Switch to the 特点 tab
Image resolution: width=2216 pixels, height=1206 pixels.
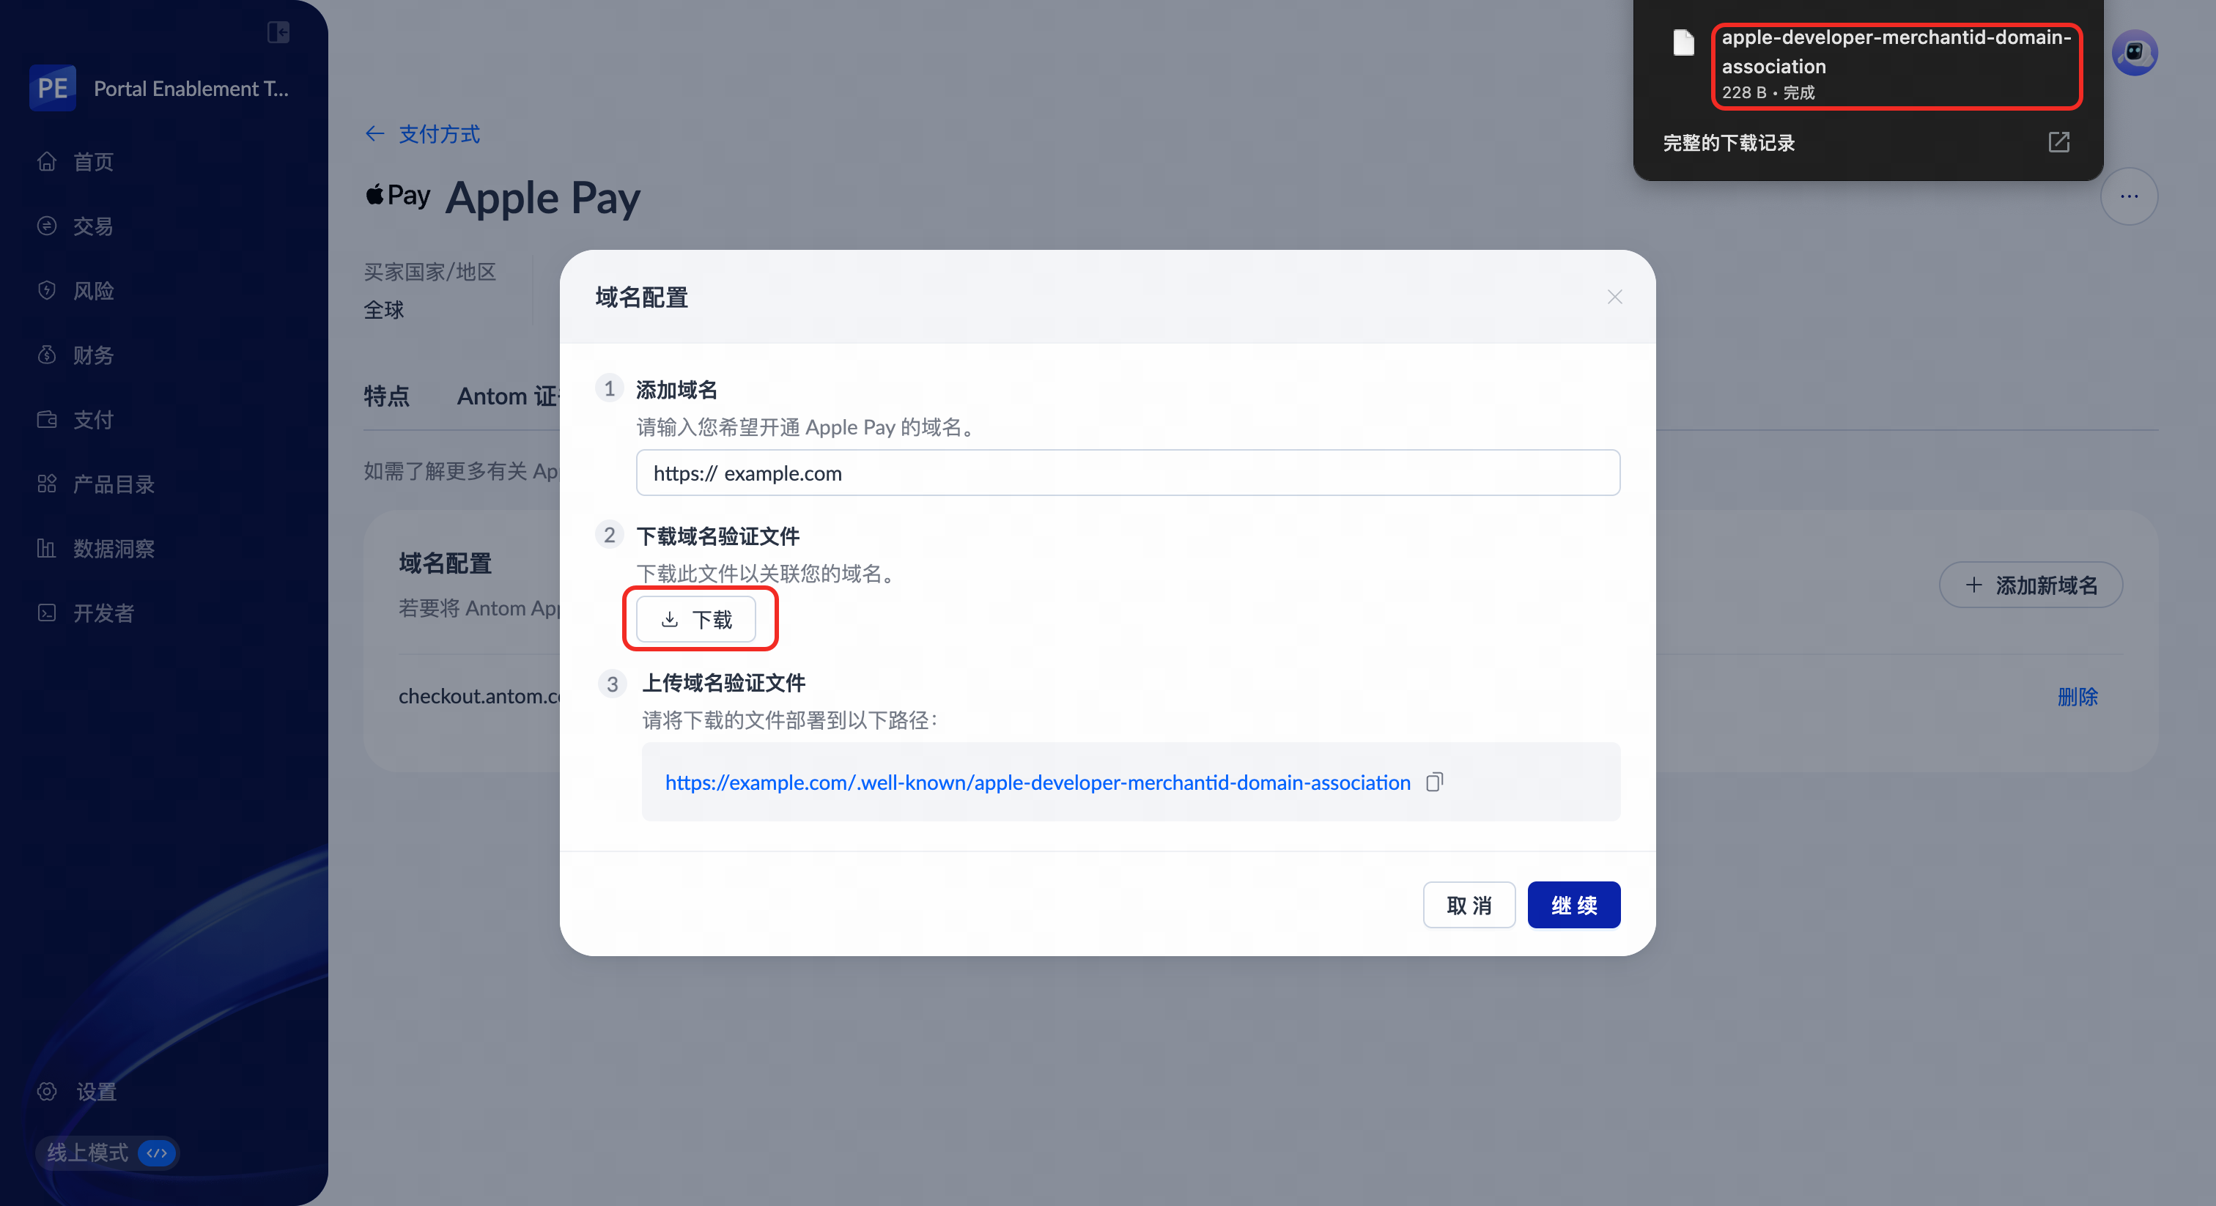point(386,396)
